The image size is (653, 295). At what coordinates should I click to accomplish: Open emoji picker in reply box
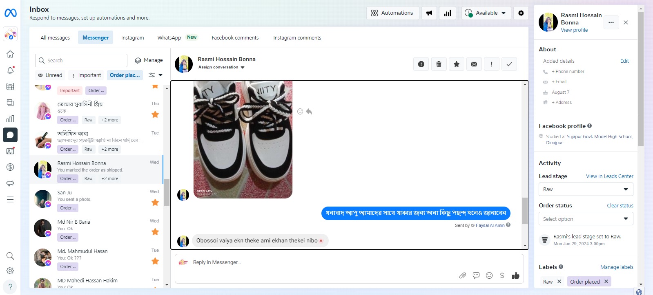489,275
